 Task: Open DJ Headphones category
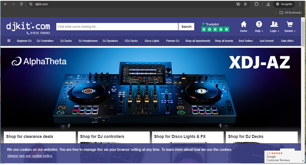[x=88, y=41]
